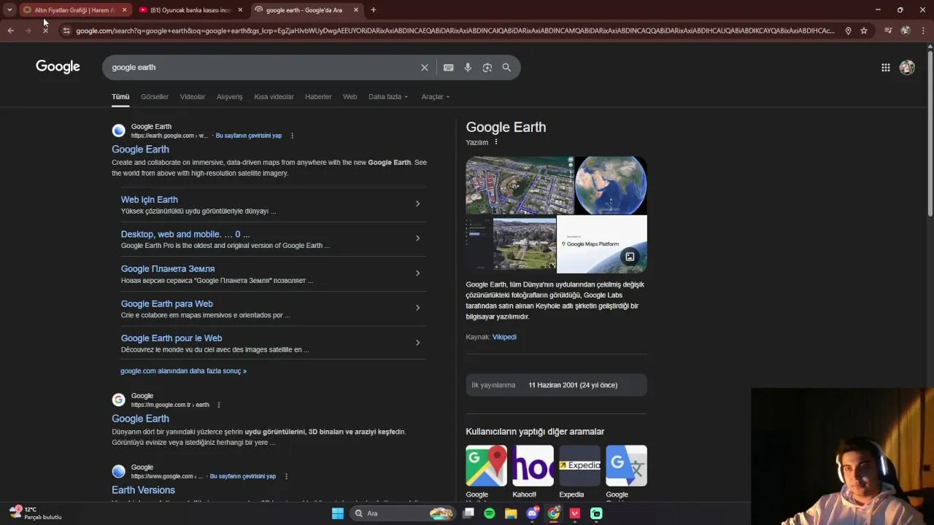Image resolution: width=934 pixels, height=525 pixels.
Task: Select the Haberler search tab
Action: (318, 96)
